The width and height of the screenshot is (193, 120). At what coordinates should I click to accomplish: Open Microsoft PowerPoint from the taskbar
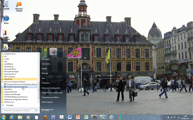pyautogui.click(x=78, y=117)
